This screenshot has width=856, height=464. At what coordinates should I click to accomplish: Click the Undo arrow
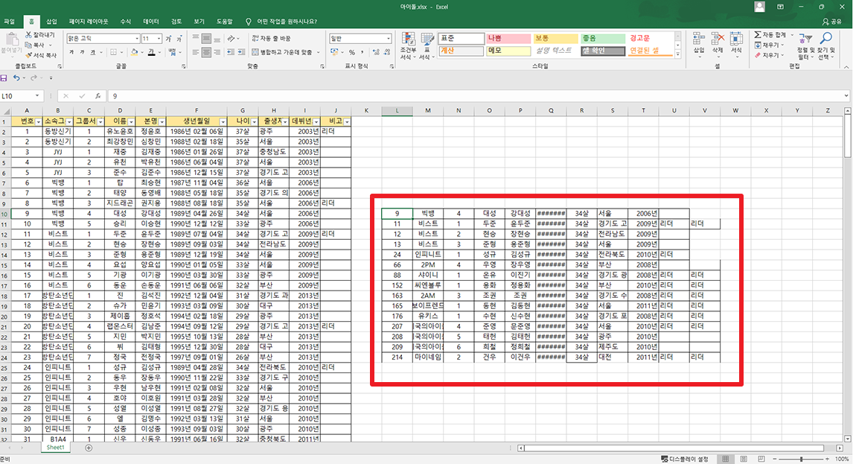click(x=16, y=78)
